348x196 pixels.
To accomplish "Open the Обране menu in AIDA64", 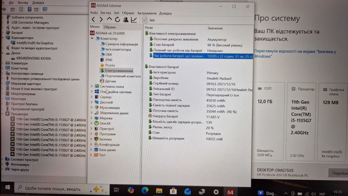I will pos(128,13).
